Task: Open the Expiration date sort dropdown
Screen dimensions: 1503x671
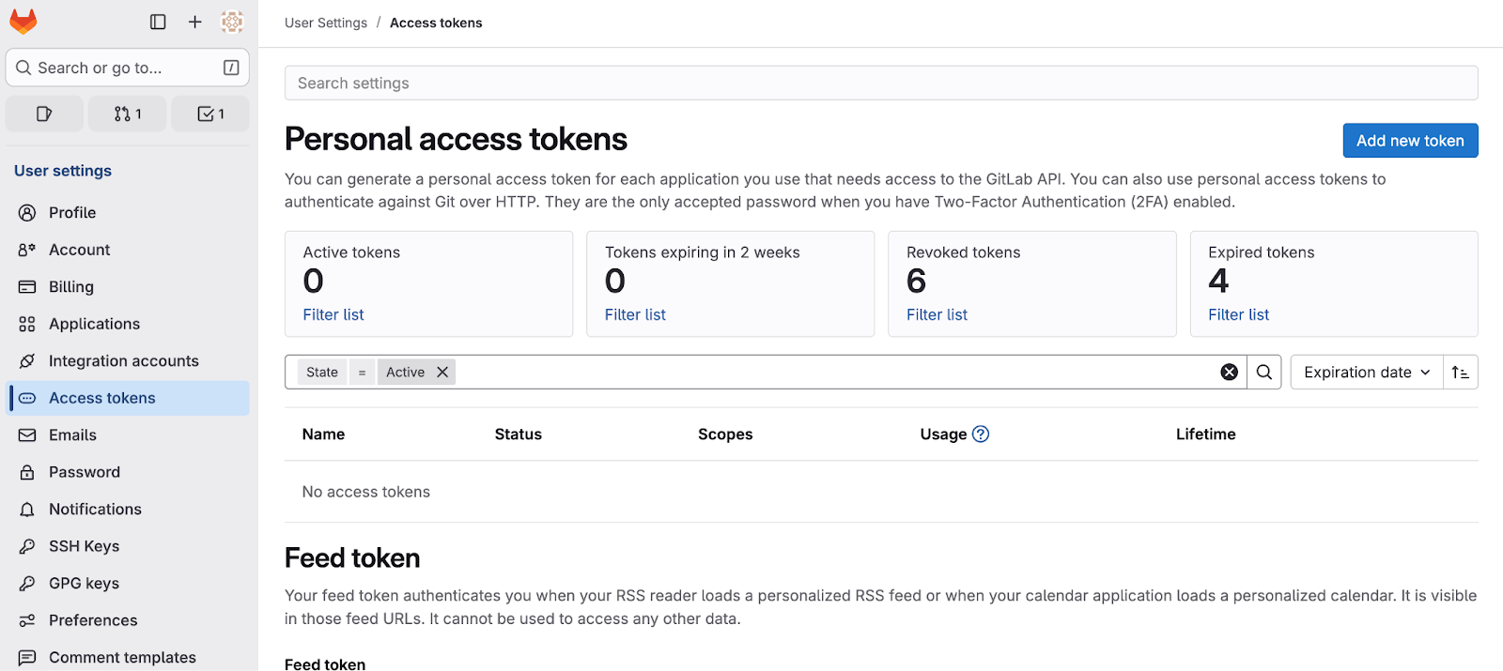Action: 1367,372
